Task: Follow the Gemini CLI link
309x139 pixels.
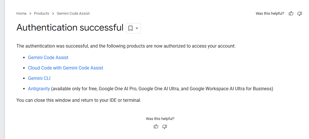Action: point(39,78)
